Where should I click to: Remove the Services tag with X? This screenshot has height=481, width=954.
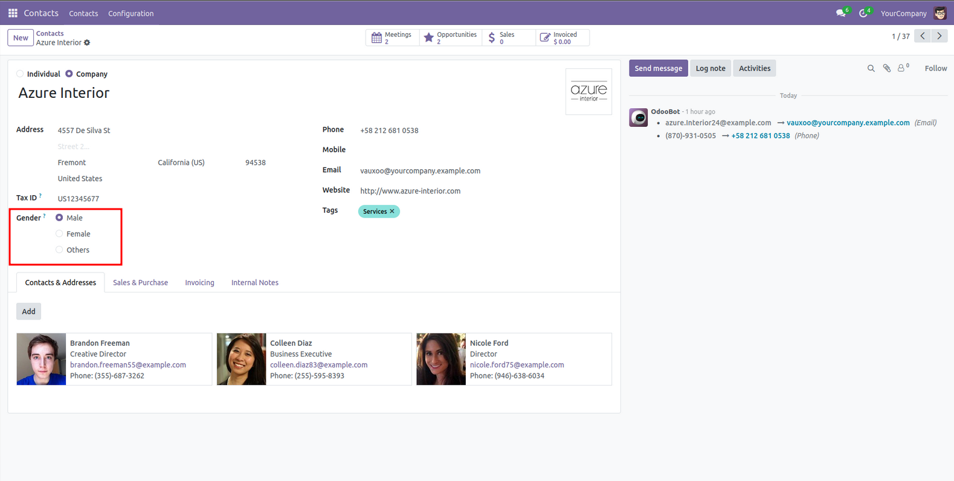392,211
